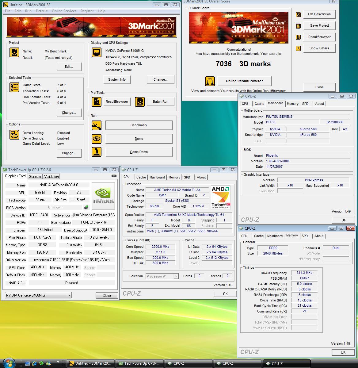Click the Batch Run icon in Pro Tools
The width and height of the screenshot is (358, 368).
pos(139,102)
